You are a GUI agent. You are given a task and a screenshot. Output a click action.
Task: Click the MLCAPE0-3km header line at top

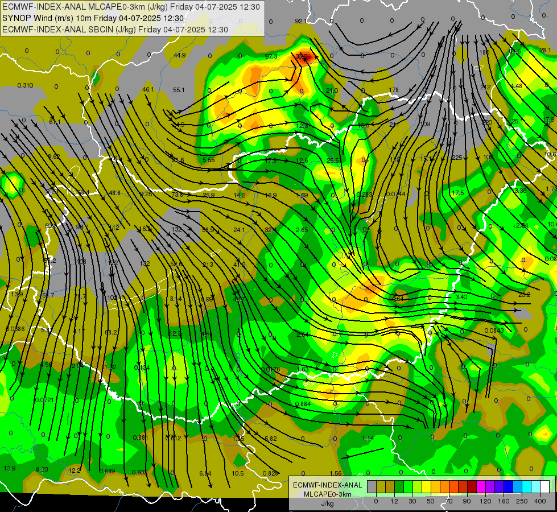(x=131, y=7)
